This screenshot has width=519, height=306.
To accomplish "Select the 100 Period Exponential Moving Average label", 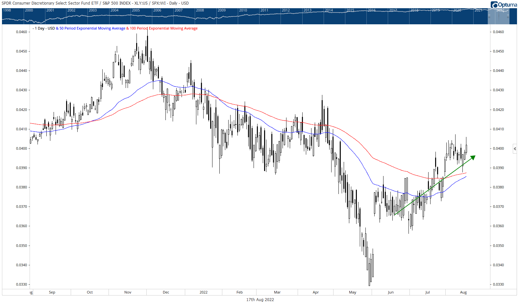I will click(x=163, y=29).
